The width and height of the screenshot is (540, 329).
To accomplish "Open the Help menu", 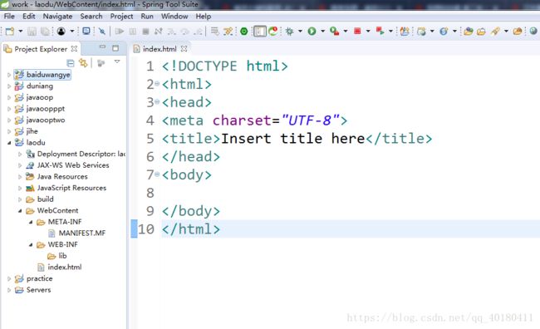I will click(x=204, y=16).
